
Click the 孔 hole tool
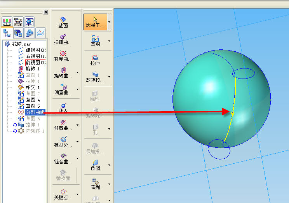tap(95, 129)
